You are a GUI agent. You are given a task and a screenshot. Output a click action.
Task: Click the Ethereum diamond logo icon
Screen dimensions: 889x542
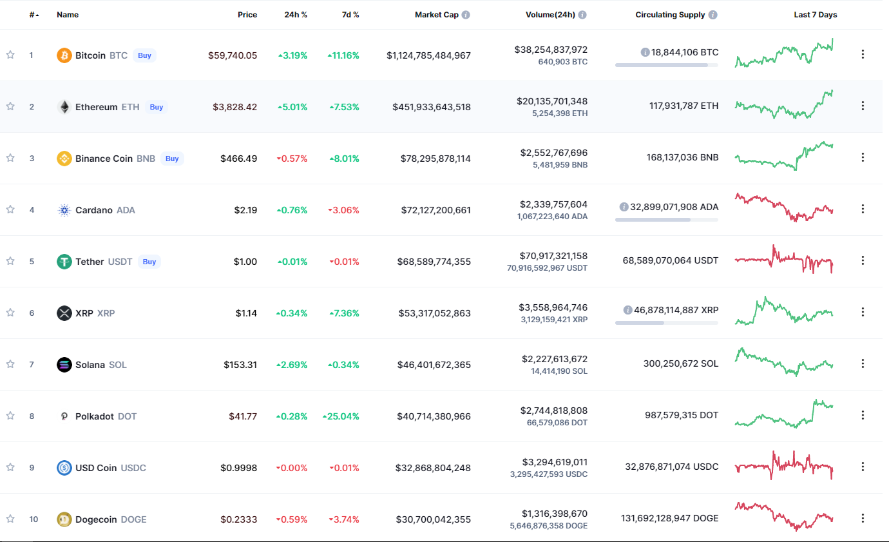pyautogui.click(x=64, y=107)
